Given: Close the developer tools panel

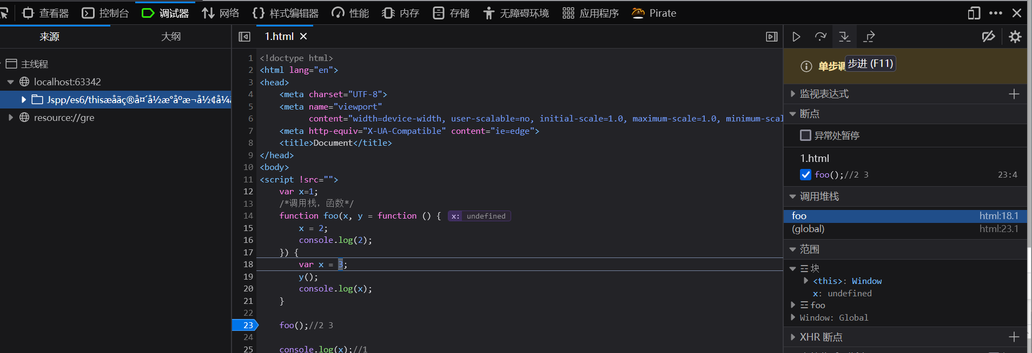Looking at the screenshot, I should click(1017, 13).
